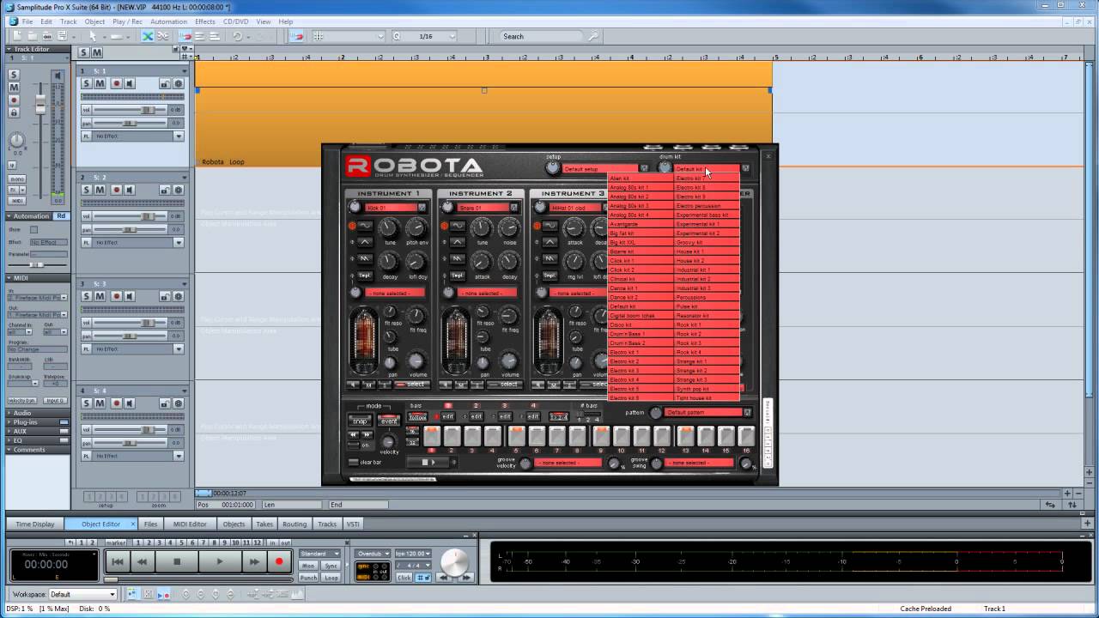Toggle Robota sequencer step 1 pad
The width and height of the screenshot is (1099, 618).
tap(431, 436)
